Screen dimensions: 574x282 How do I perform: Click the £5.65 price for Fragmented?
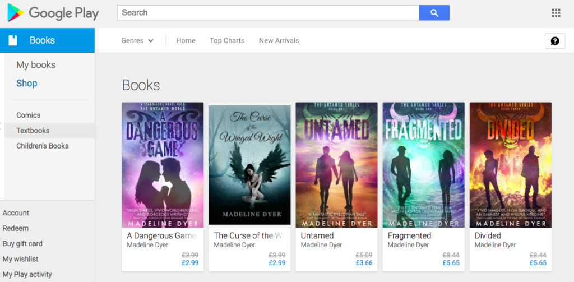point(451,263)
